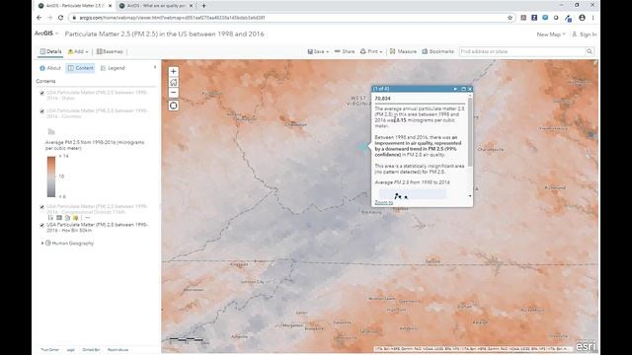Viewport: 632px width, 355px height.
Task: Click the Esri logo on the map
Action: 586,346
